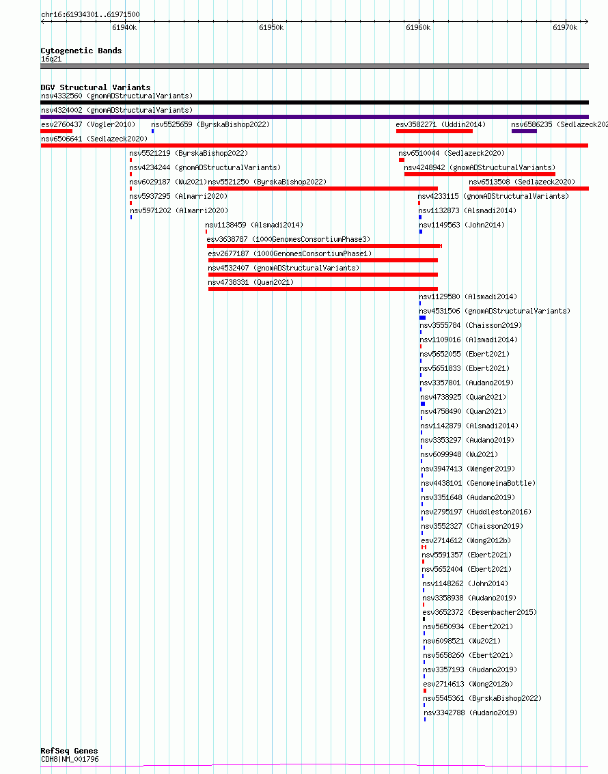Open the nsv3342788 (Audano2019) variant
This screenshot has width=608, height=774.
471,711
